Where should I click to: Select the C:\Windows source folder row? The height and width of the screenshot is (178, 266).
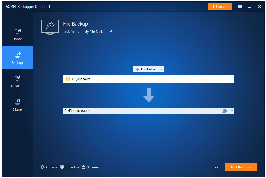149,79
